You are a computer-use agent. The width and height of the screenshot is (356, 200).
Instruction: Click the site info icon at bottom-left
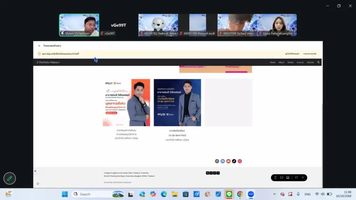38,184
